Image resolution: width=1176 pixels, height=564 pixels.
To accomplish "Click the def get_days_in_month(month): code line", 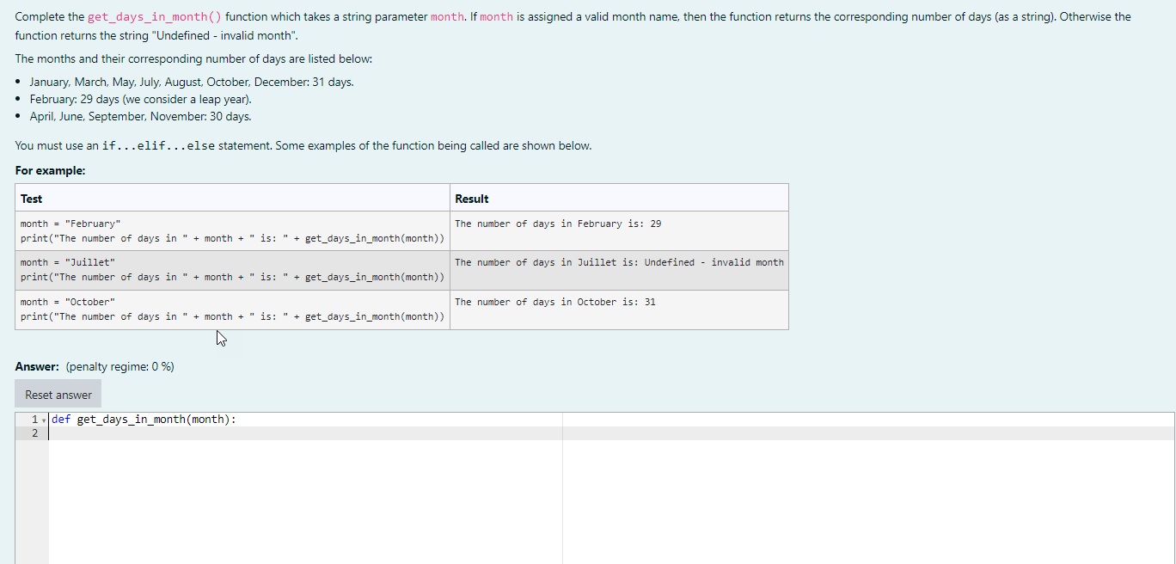I will click(x=144, y=420).
